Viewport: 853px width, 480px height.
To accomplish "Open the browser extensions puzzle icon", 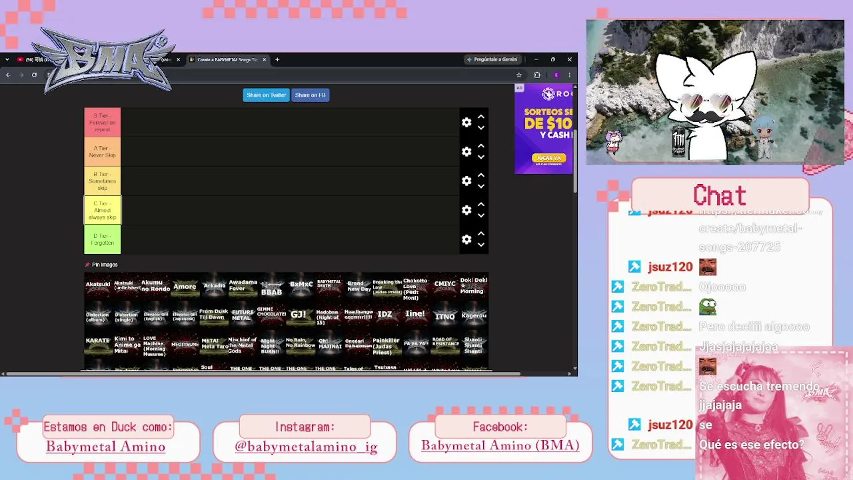I will pyautogui.click(x=537, y=75).
